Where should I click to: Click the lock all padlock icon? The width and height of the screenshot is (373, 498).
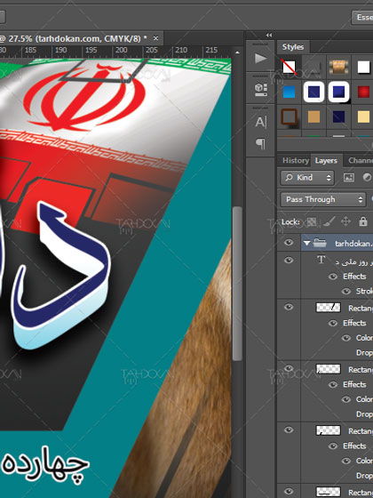363,221
